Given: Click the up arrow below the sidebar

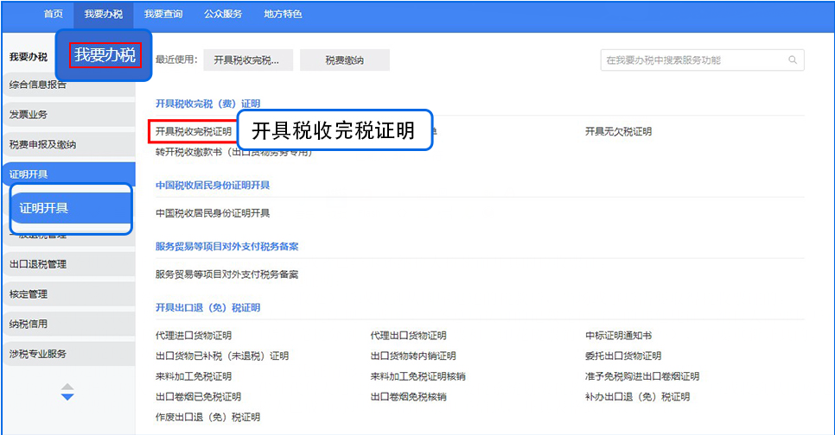Looking at the screenshot, I should tap(67, 387).
